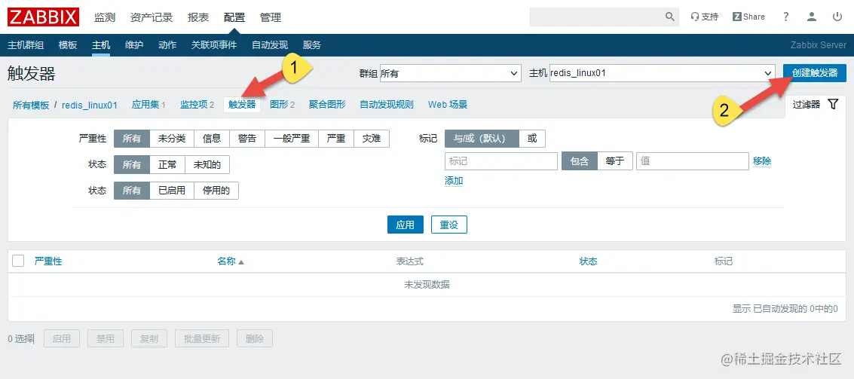
Task: Open the 主机 redis_linux01 dropdown
Action: pyautogui.click(x=662, y=73)
